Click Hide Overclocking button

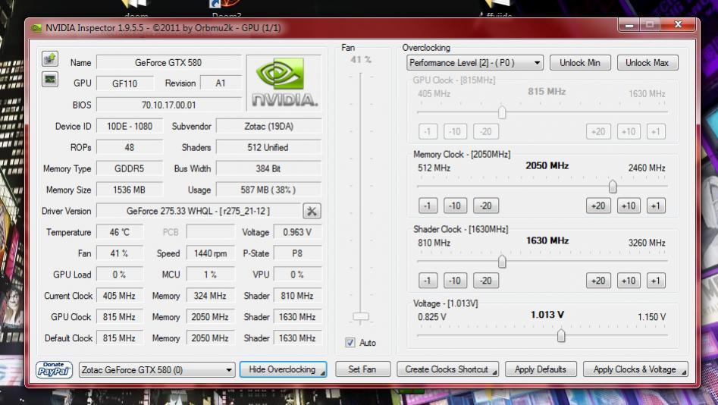[x=283, y=369]
